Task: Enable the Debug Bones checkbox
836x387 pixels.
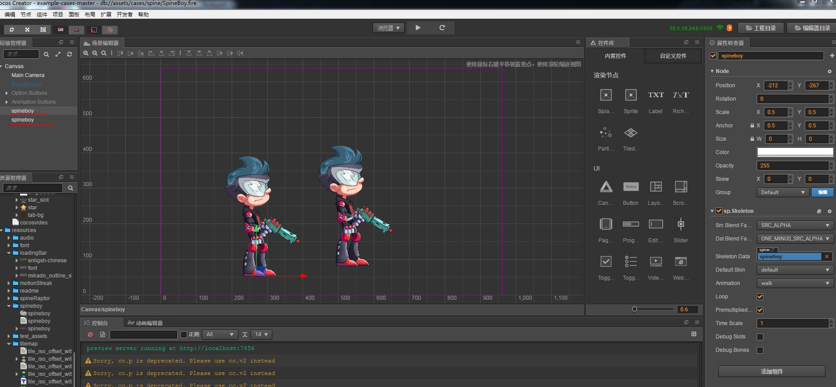Action: point(760,350)
